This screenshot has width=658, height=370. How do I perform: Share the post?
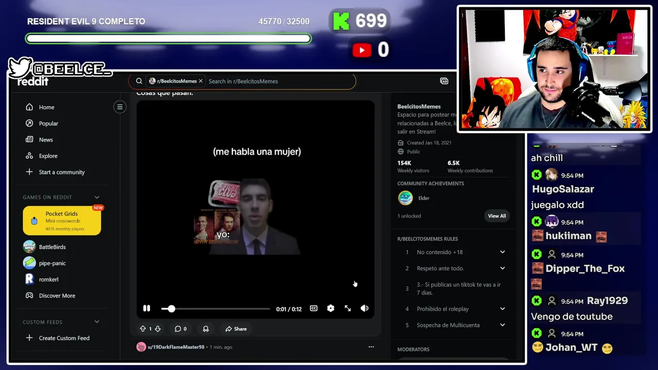(x=236, y=329)
